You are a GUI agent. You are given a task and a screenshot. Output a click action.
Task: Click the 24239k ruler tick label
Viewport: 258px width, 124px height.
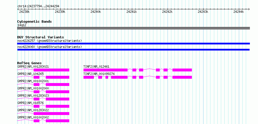[60, 12]
